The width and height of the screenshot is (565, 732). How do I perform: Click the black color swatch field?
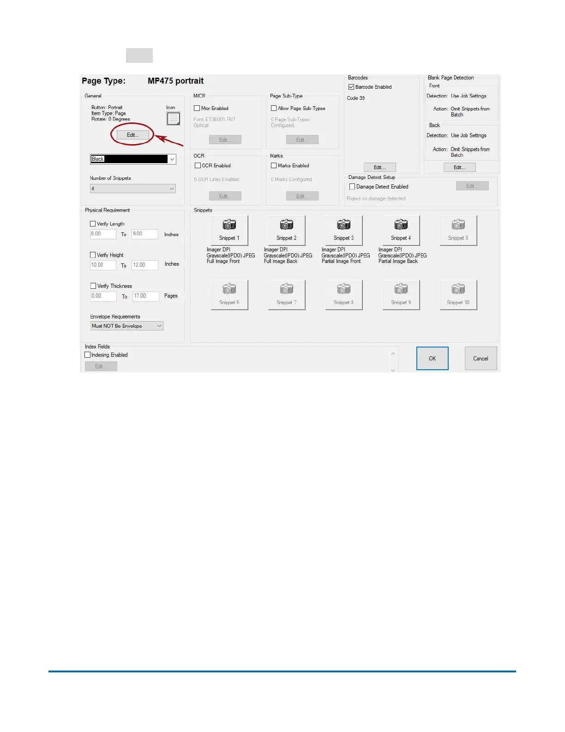pyautogui.click(x=129, y=159)
